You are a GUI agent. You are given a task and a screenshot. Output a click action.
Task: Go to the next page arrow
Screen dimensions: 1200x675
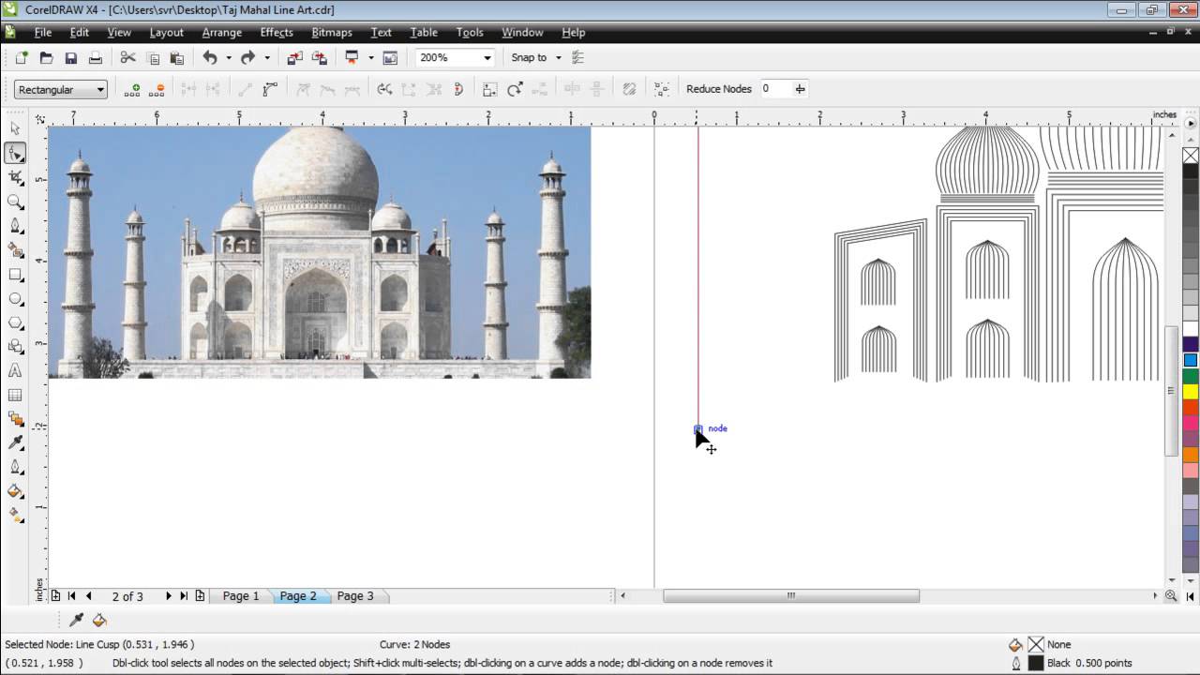(168, 596)
